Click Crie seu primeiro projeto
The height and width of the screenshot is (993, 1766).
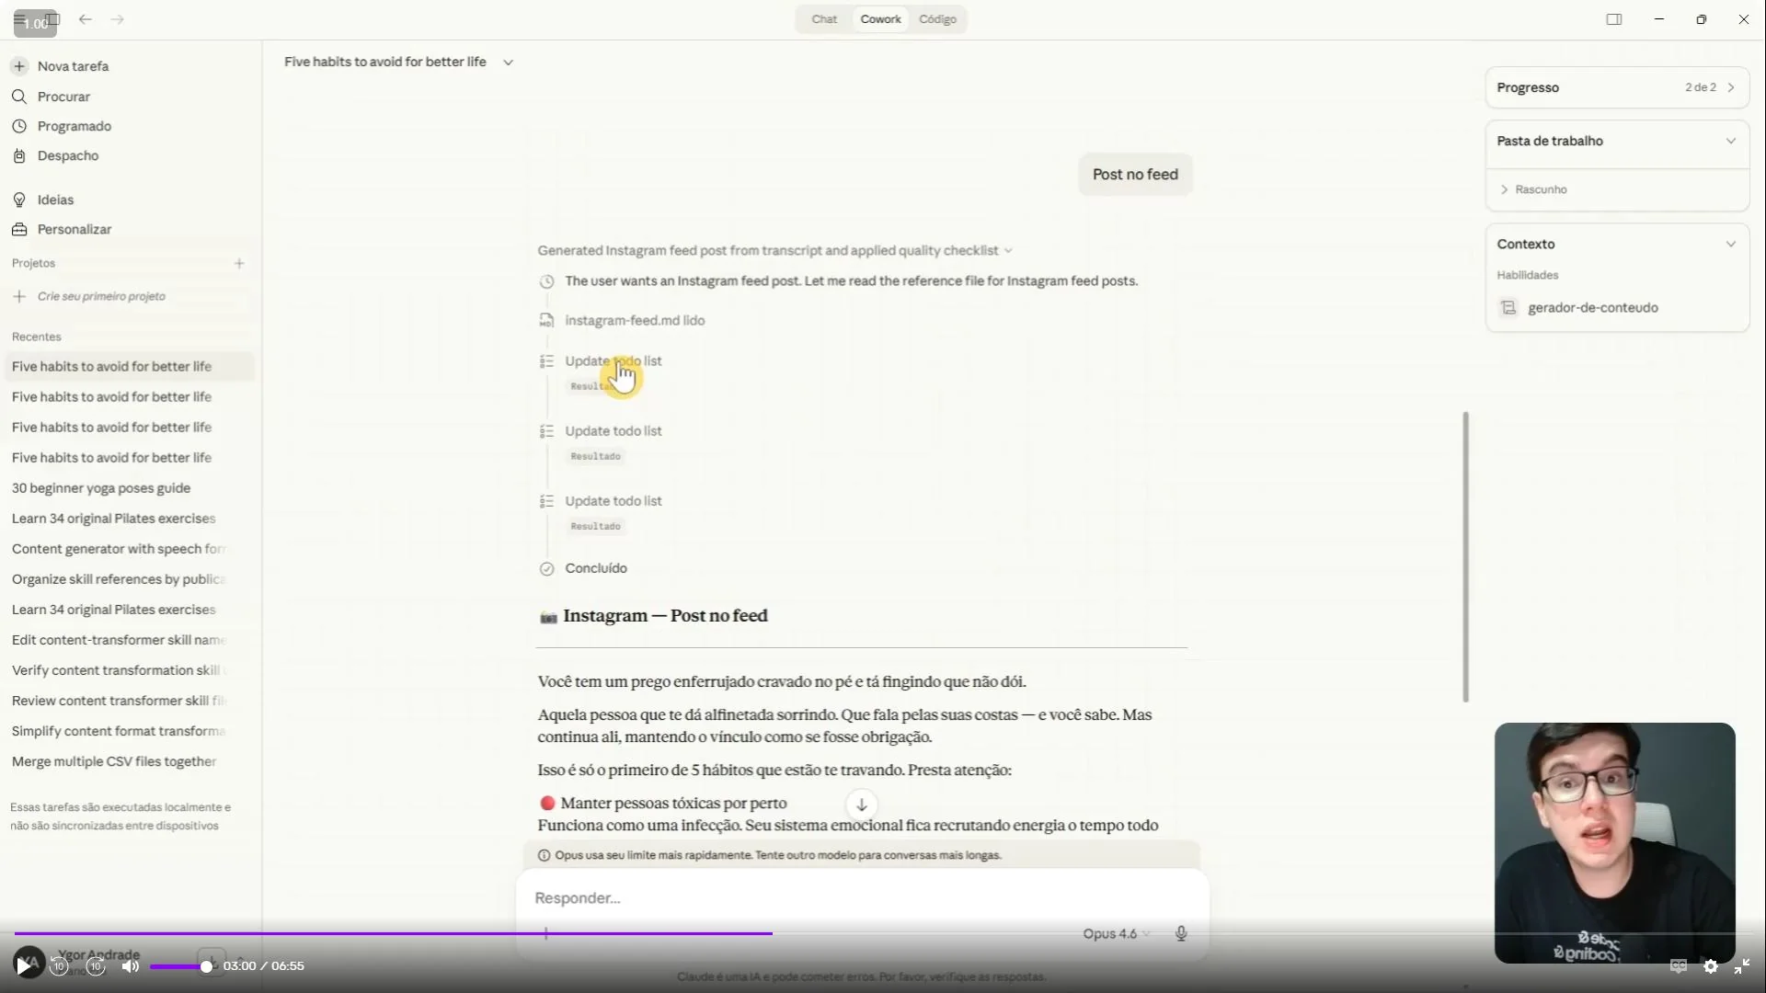[101, 296]
